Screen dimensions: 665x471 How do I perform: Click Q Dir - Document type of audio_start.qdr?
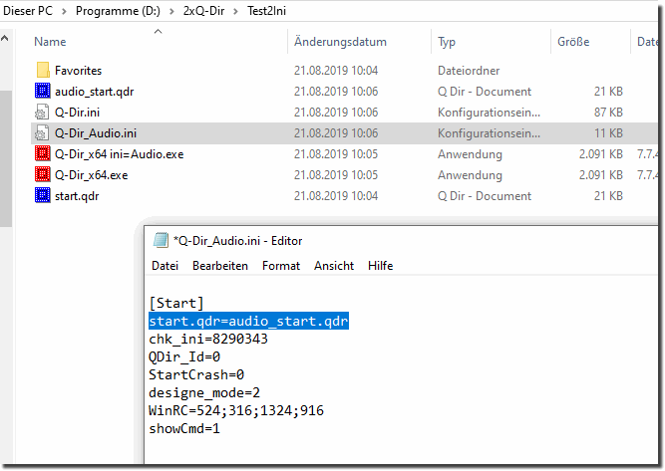[x=485, y=91]
